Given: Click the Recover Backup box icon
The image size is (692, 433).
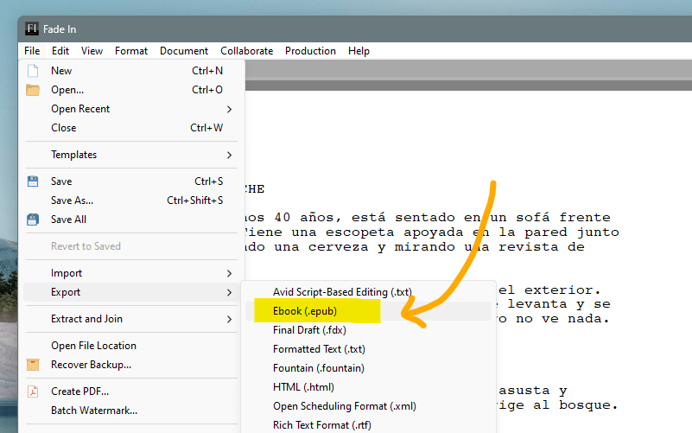Looking at the screenshot, I should point(33,365).
